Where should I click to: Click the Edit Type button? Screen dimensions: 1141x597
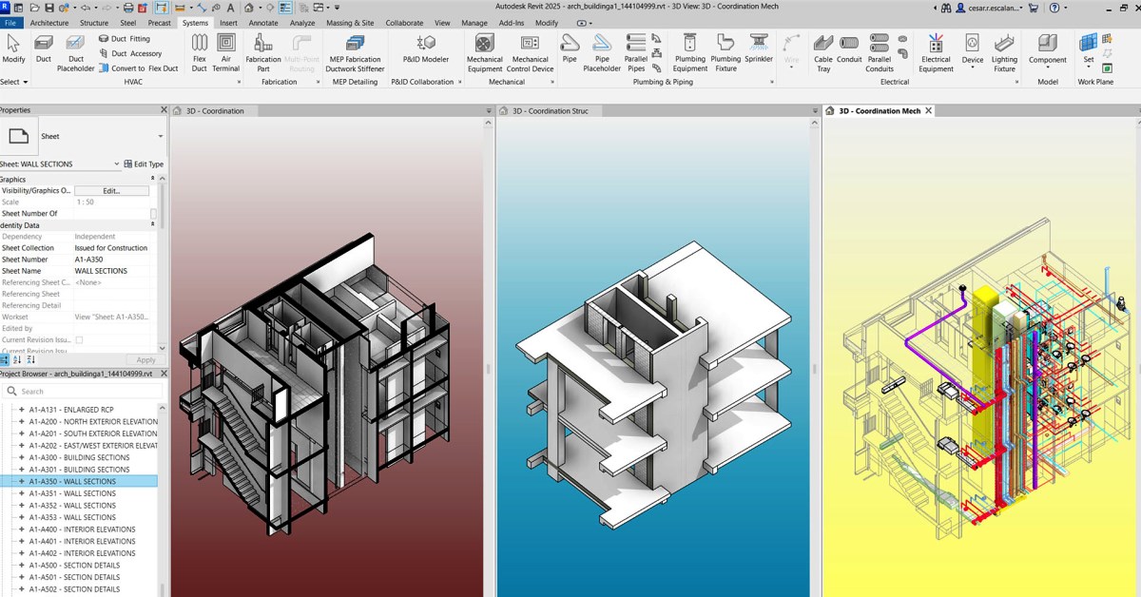click(x=144, y=164)
